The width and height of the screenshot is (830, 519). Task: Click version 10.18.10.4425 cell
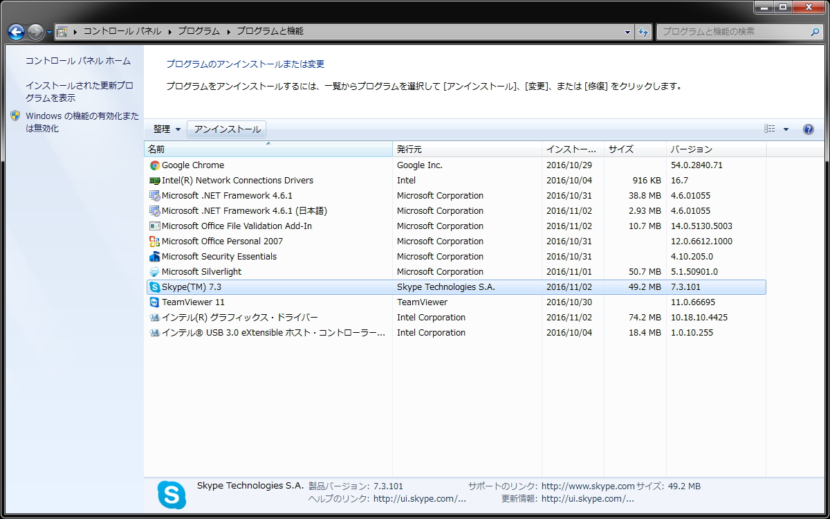point(699,318)
